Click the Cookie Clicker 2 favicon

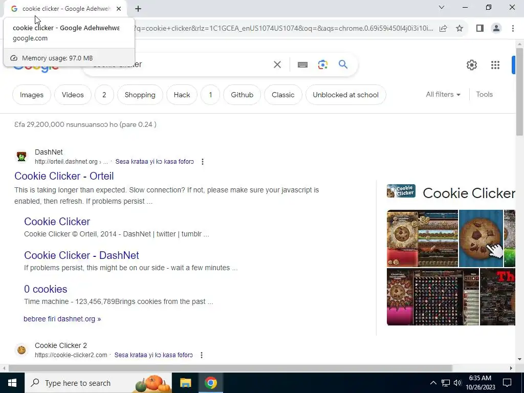click(21, 350)
